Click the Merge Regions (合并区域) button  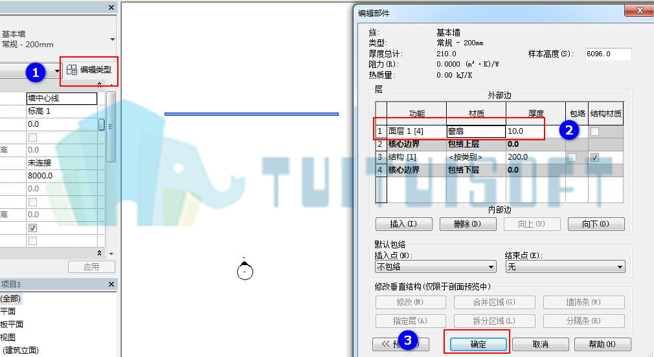[494, 302]
